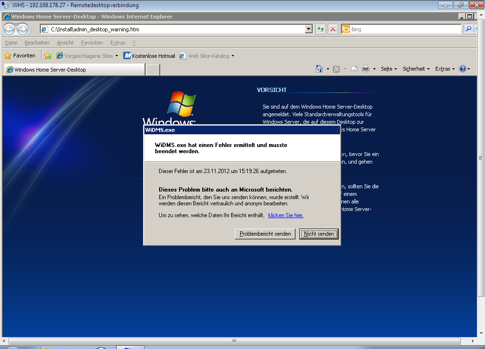Select the Windows Home Server-Desktop tab
Image resolution: width=485 pixels, height=349 pixels.
click(x=74, y=70)
